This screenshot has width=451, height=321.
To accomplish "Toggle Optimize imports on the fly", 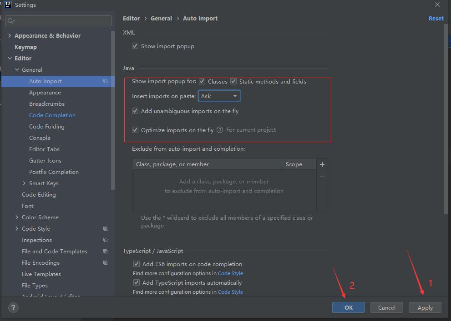I will click(135, 130).
